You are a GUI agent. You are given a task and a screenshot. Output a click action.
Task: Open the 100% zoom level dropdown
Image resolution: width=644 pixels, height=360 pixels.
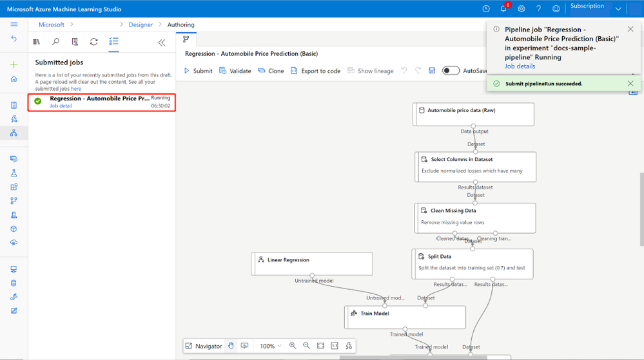point(270,346)
